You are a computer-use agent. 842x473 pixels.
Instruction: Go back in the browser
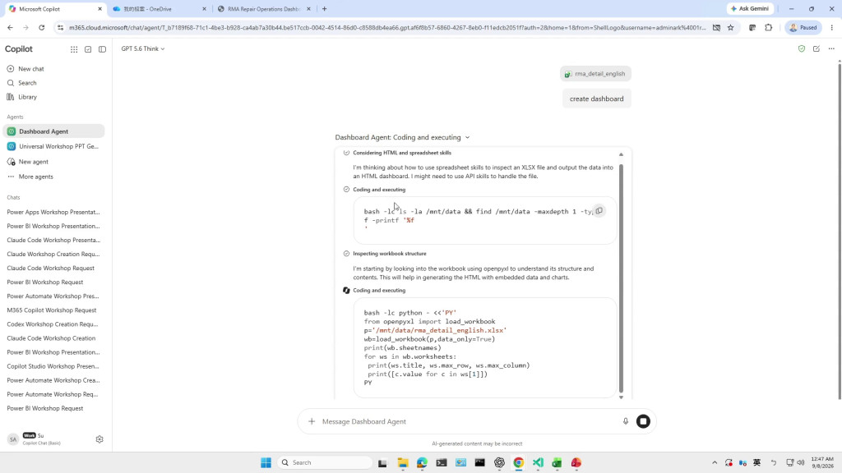(10, 28)
